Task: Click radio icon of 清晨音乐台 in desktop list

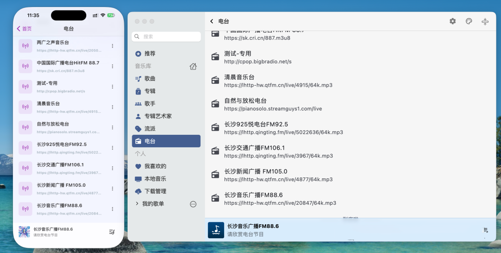Action: tap(215, 81)
